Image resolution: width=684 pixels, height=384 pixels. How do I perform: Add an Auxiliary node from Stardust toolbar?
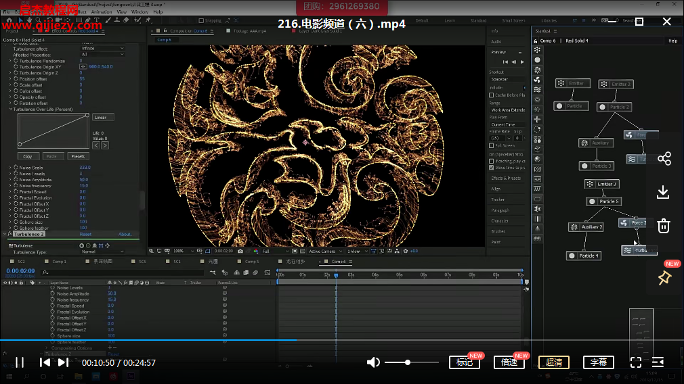pos(538,70)
